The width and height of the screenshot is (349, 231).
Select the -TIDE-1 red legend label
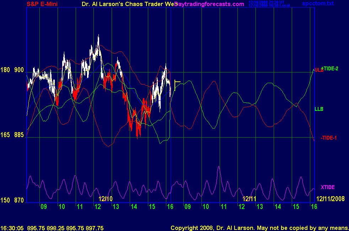(x=328, y=138)
